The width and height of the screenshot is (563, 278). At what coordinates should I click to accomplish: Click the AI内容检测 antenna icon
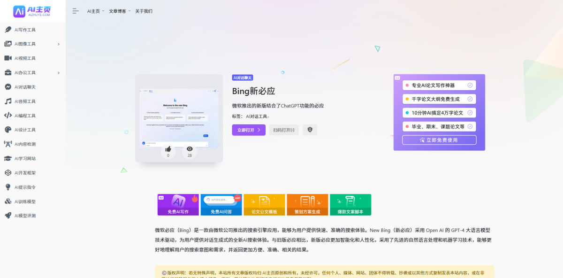pyautogui.click(x=8, y=144)
